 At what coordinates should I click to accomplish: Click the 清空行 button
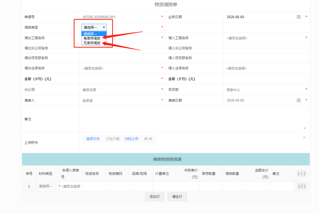pos(177,197)
